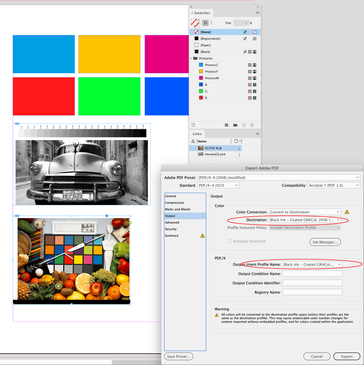Switch to the Links panel tab

point(197,134)
